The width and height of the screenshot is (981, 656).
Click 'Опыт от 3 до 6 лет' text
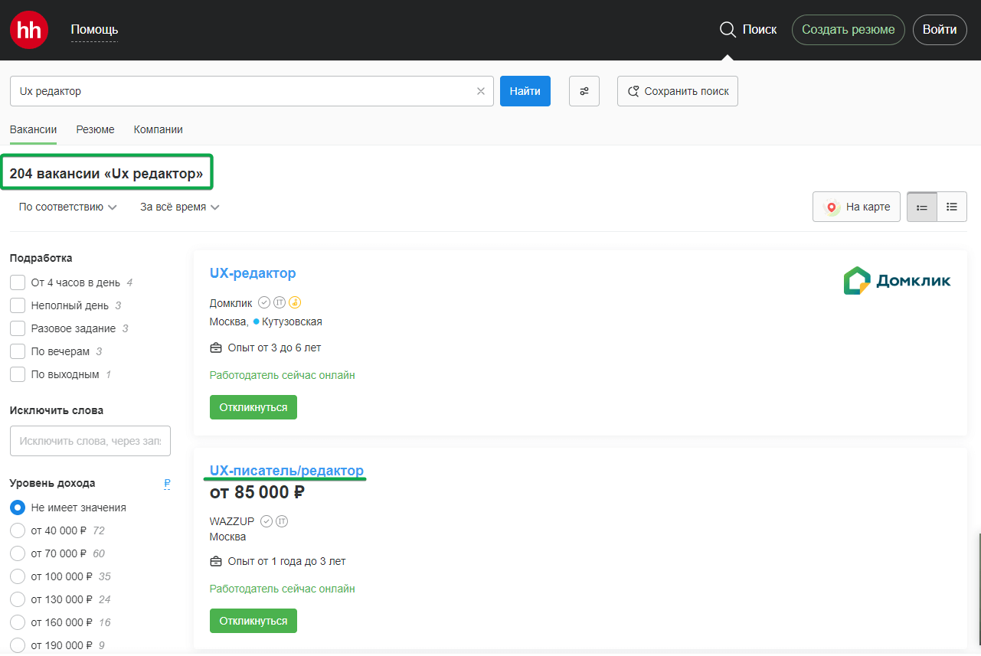coord(274,348)
